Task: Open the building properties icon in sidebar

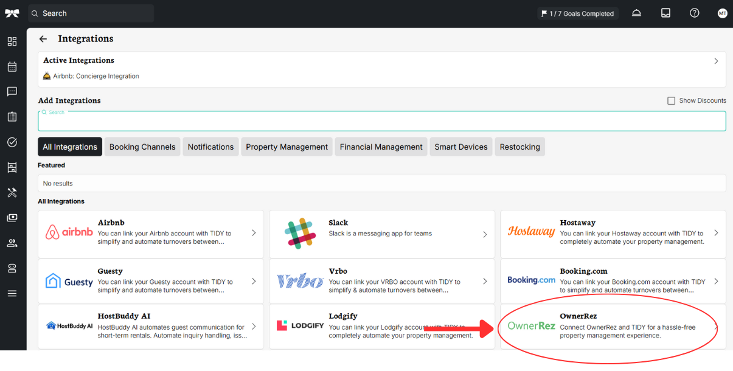Action: (12, 167)
